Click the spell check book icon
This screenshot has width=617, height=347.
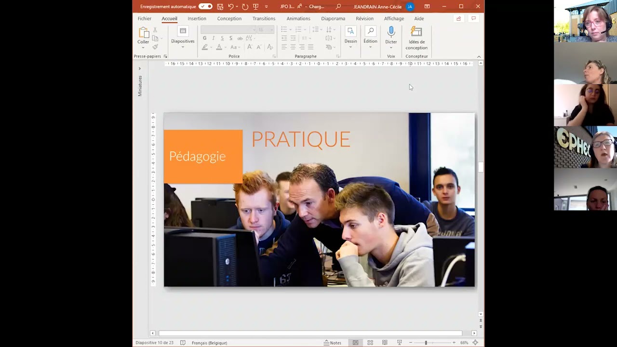coord(183,343)
